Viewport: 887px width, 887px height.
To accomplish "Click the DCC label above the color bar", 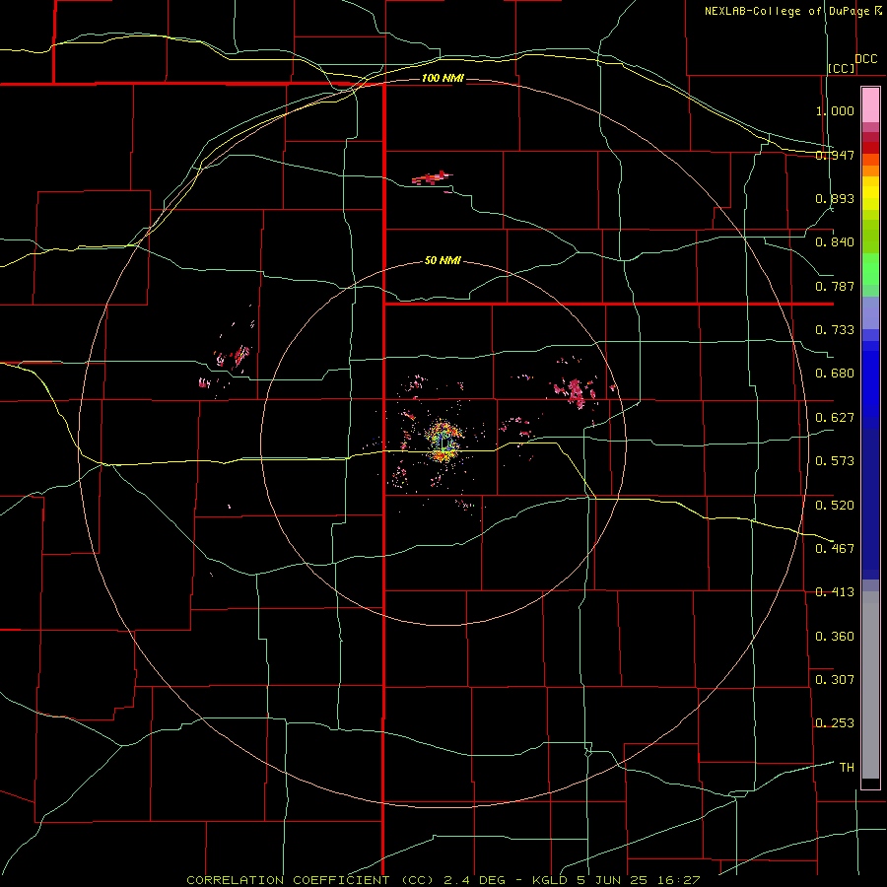I will point(866,59).
